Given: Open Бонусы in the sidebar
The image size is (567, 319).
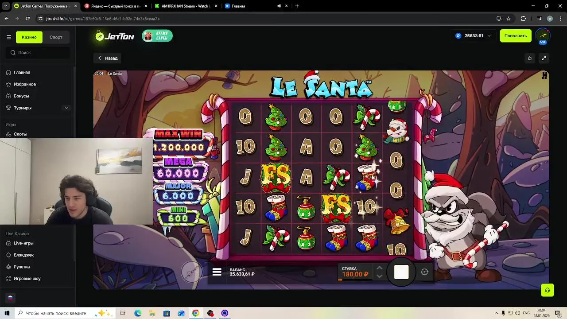Looking at the screenshot, I should [x=21, y=96].
